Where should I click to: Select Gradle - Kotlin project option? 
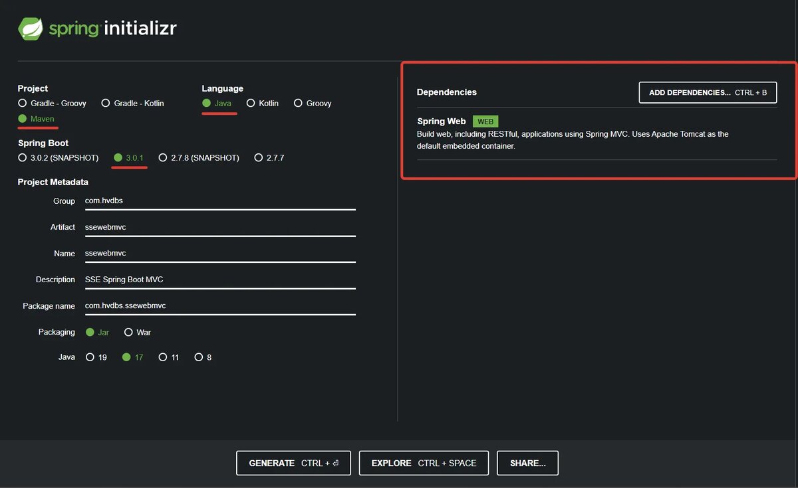(x=132, y=104)
